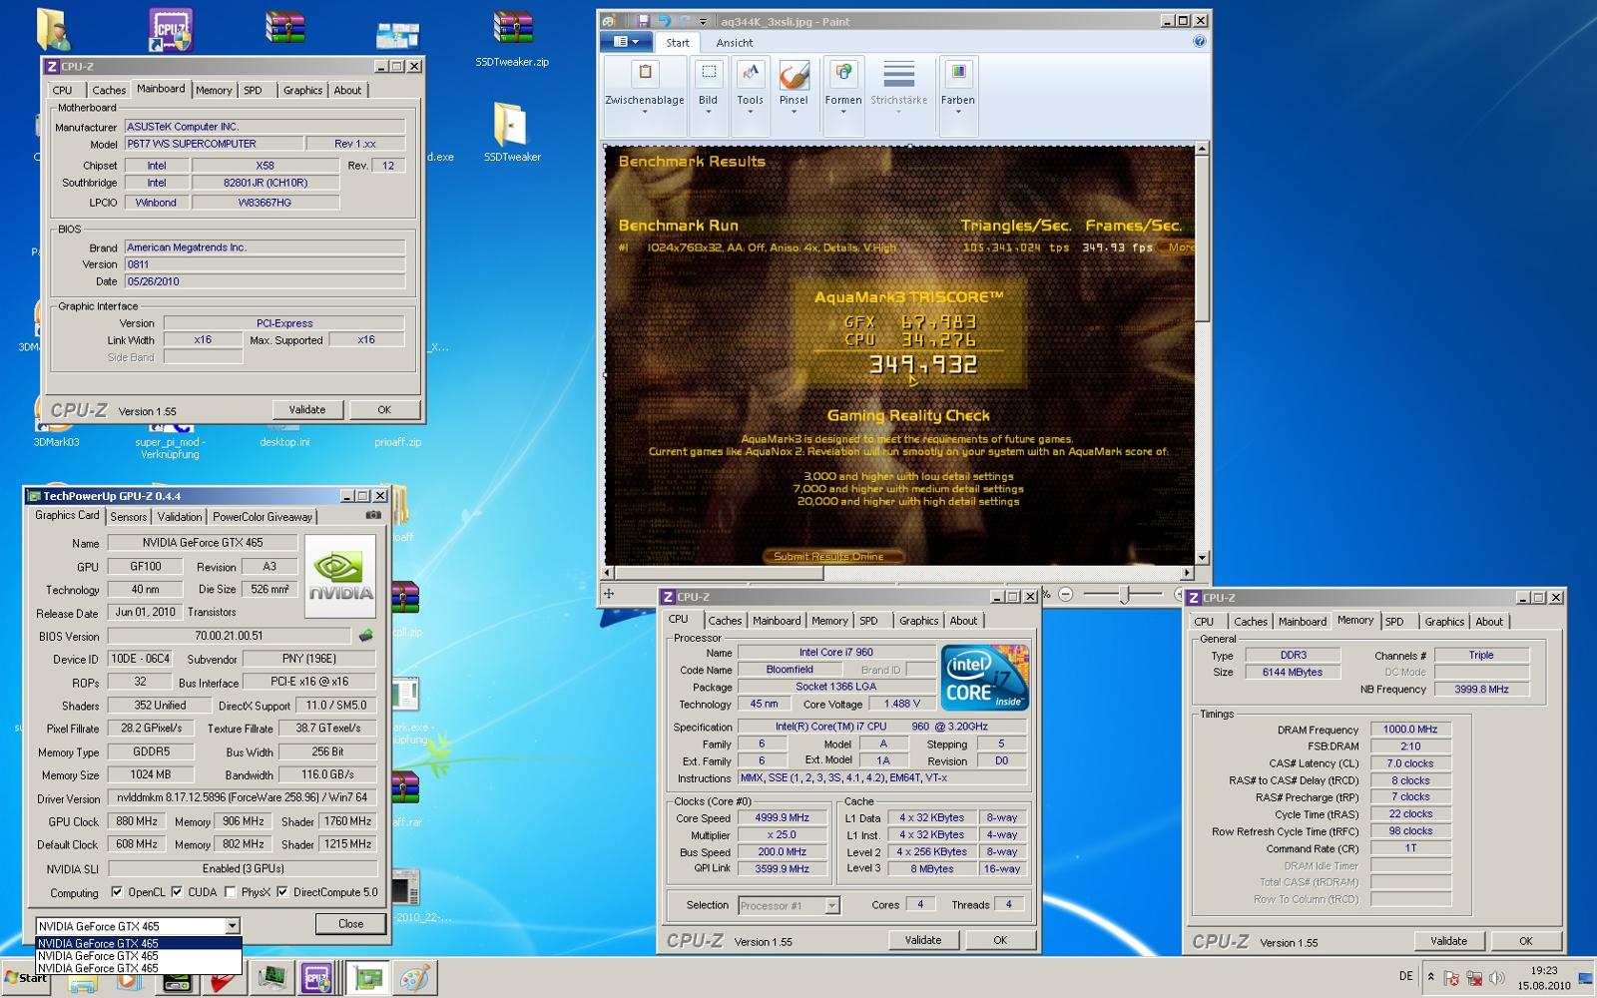Click the Tools icon in Paint's ribbon

click(750, 73)
